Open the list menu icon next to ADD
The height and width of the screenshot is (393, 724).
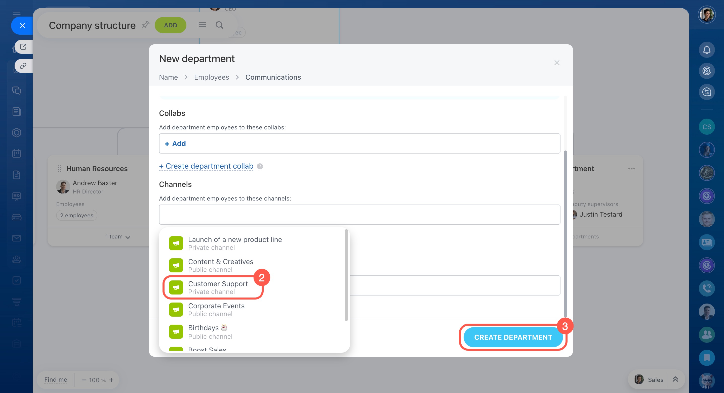[202, 25]
